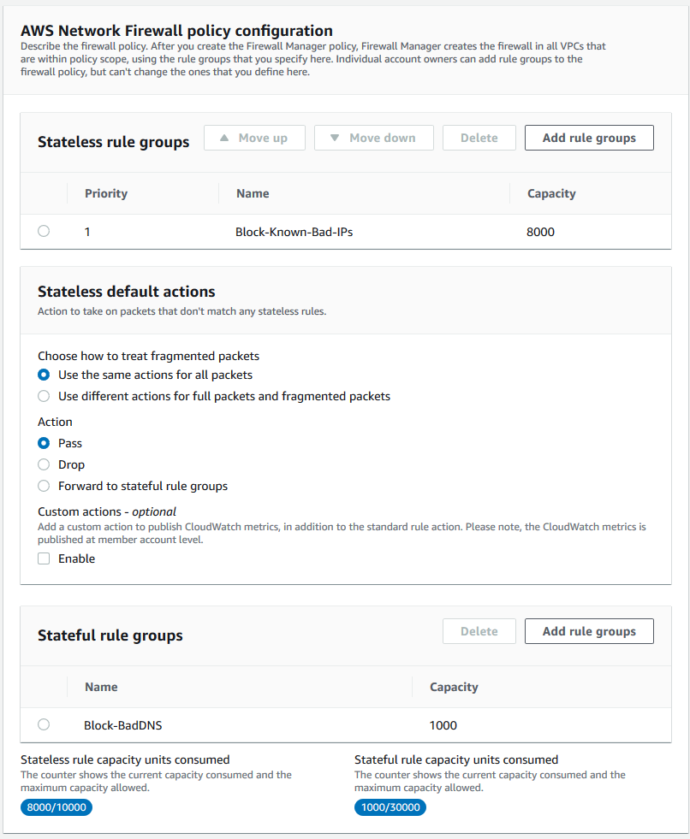Click the 1000/30000 stateful capacity badge
This screenshot has width=690, height=839.
(x=390, y=807)
